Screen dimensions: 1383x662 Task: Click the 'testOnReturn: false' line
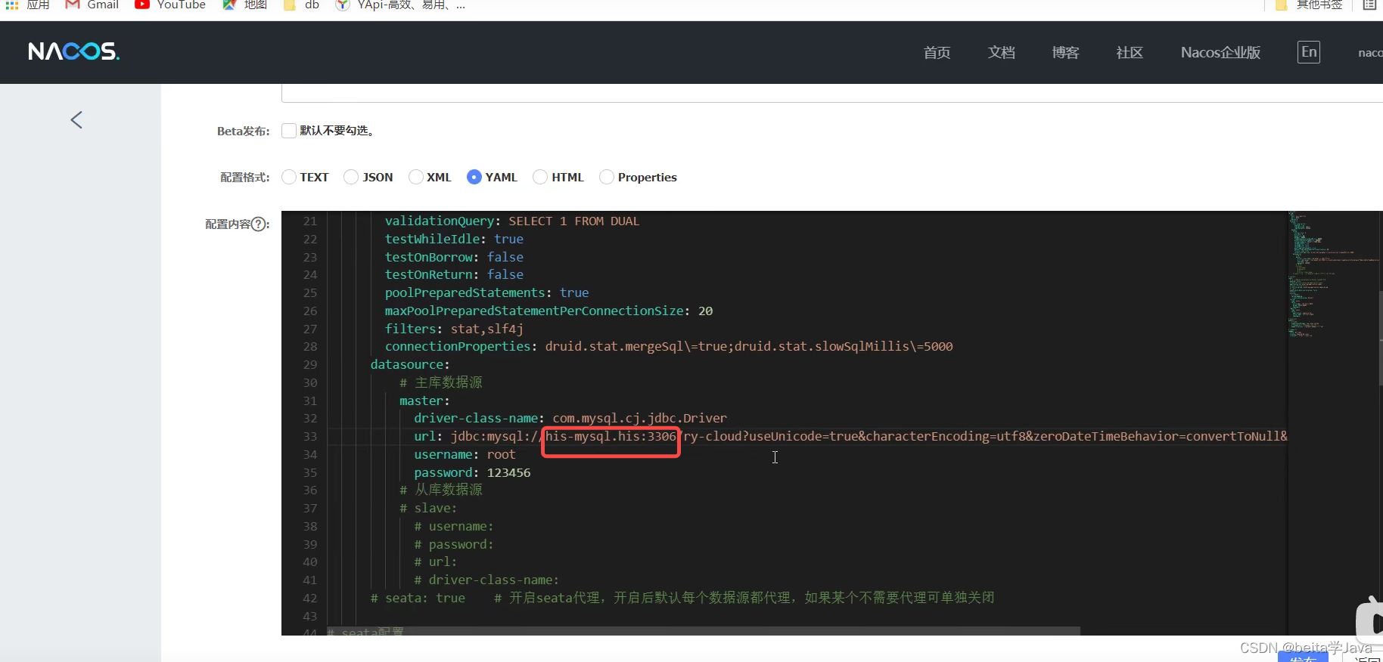(454, 274)
